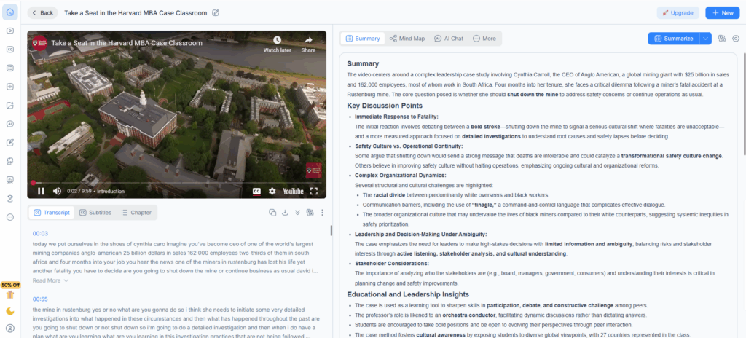Go back using the Back button
This screenshot has height=338, width=746.
(42, 13)
